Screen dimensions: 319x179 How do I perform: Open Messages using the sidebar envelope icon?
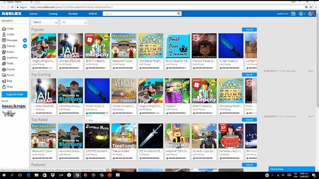[4, 40]
